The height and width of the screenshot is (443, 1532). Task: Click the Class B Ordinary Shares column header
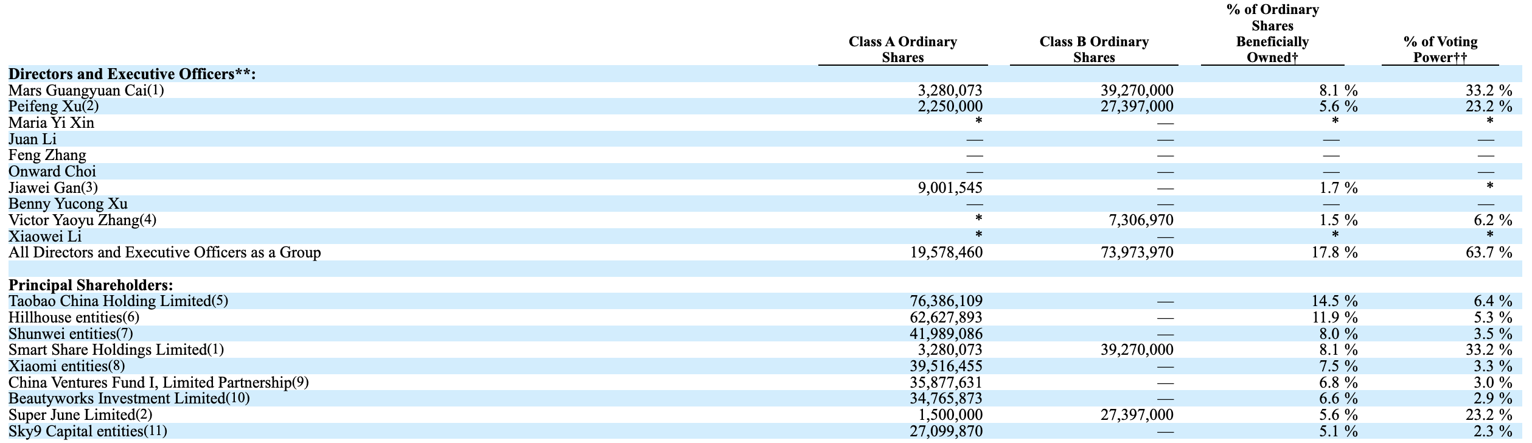(1094, 49)
